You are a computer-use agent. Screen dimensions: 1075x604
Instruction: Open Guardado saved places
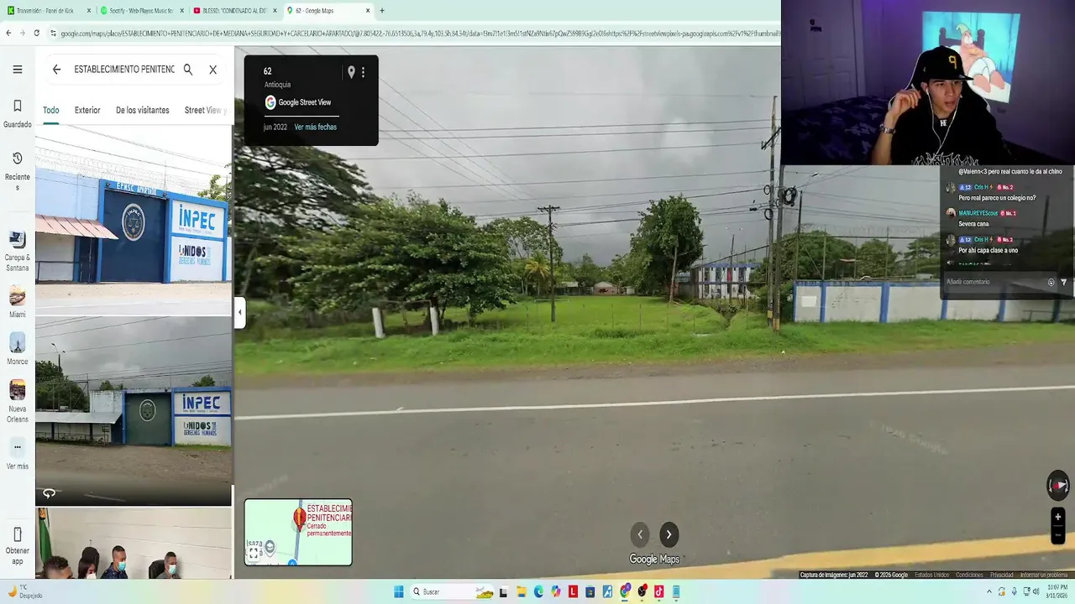pos(17,113)
